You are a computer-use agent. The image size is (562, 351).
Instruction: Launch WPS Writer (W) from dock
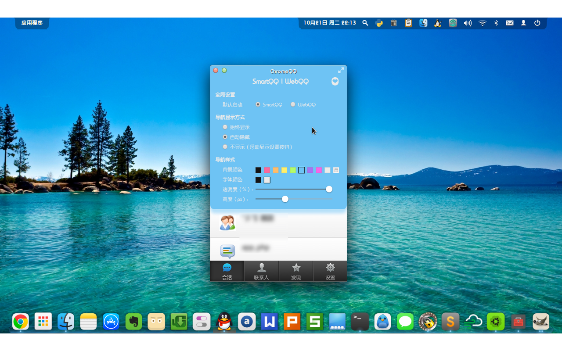pyautogui.click(x=270, y=322)
